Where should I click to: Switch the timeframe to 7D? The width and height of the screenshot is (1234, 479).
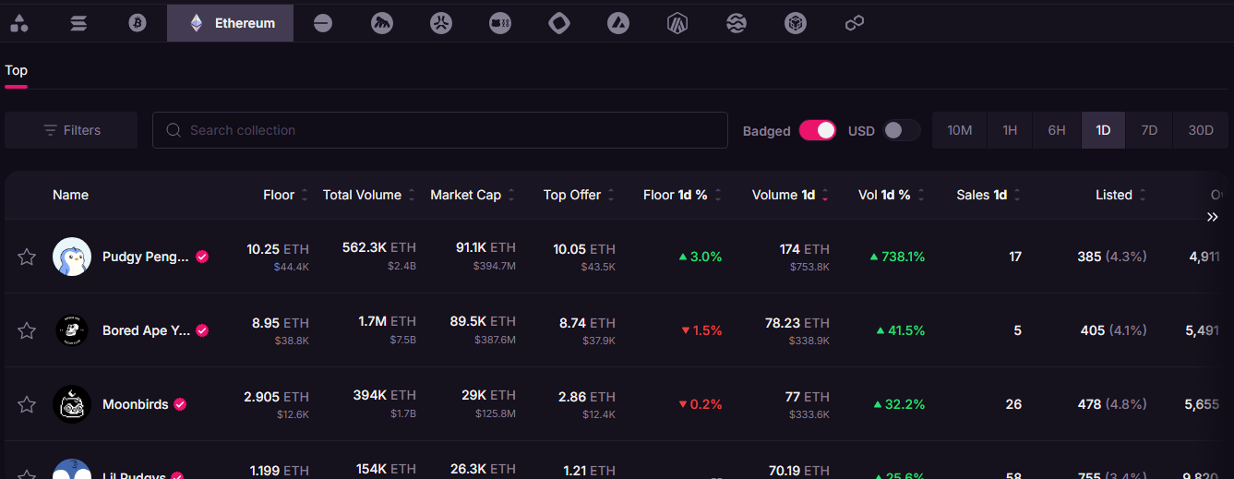[x=1149, y=130]
